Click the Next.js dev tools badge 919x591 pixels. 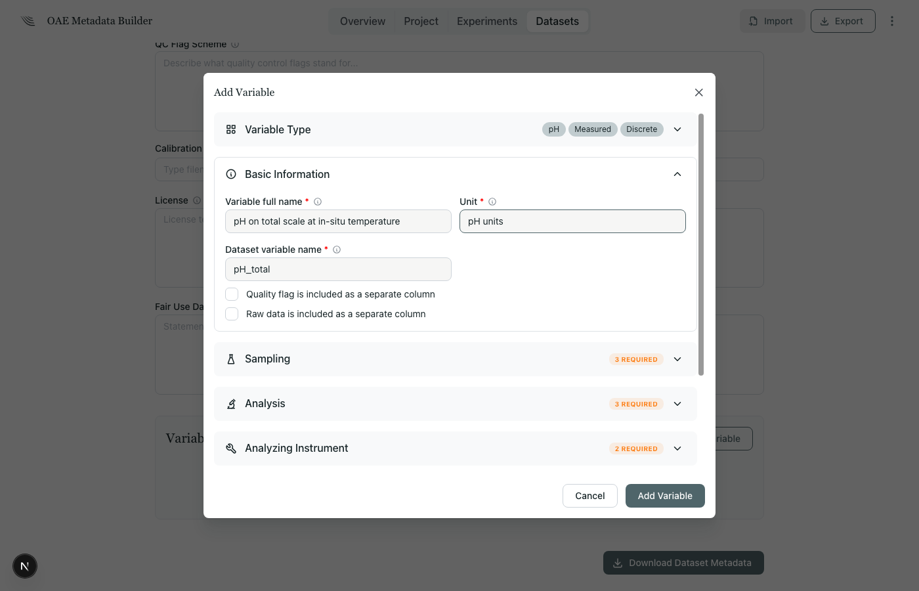(25, 566)
